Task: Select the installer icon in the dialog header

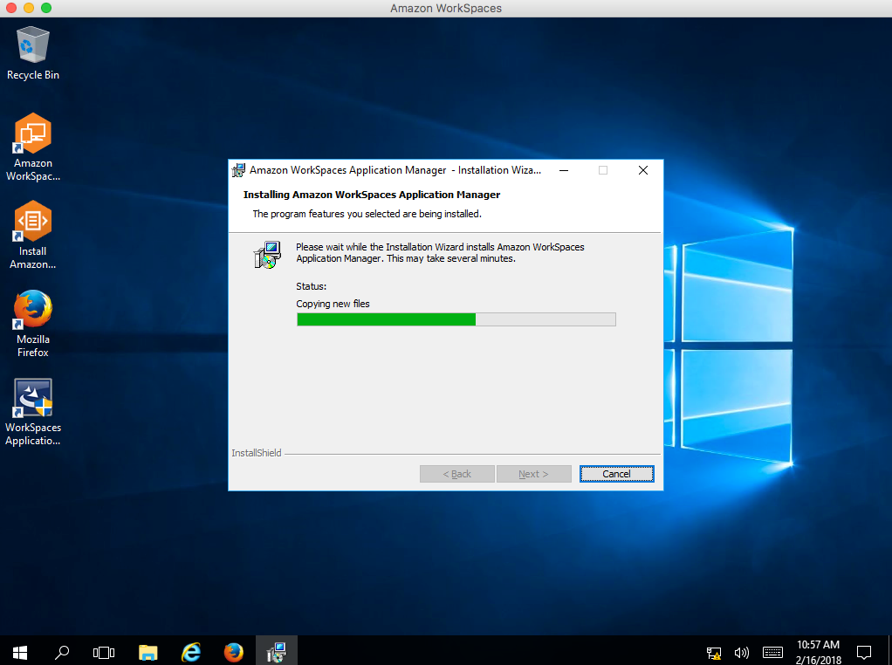Action: tap(237, 169)
